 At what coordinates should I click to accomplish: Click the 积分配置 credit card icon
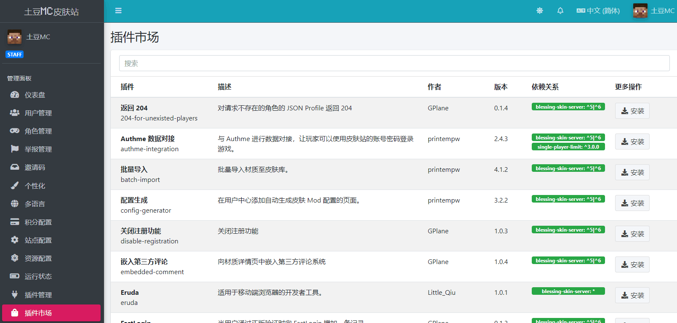click(15, 222)
